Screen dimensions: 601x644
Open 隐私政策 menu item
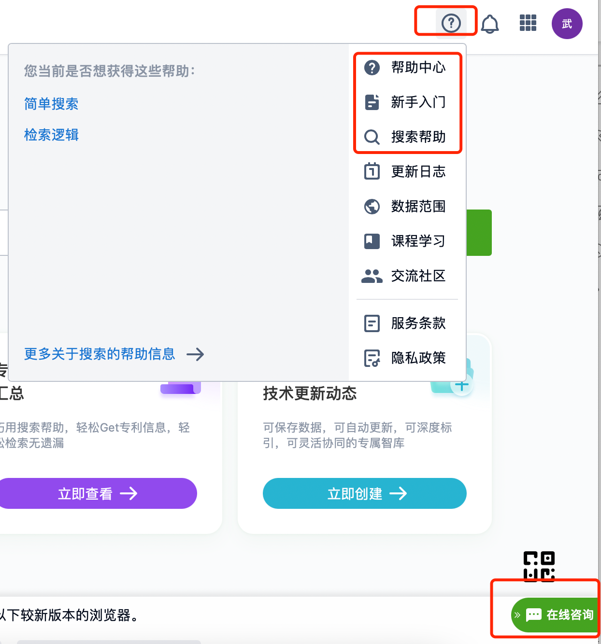(418, 358)
